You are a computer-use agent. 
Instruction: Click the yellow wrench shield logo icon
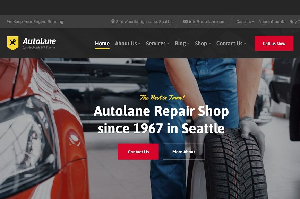12,43
